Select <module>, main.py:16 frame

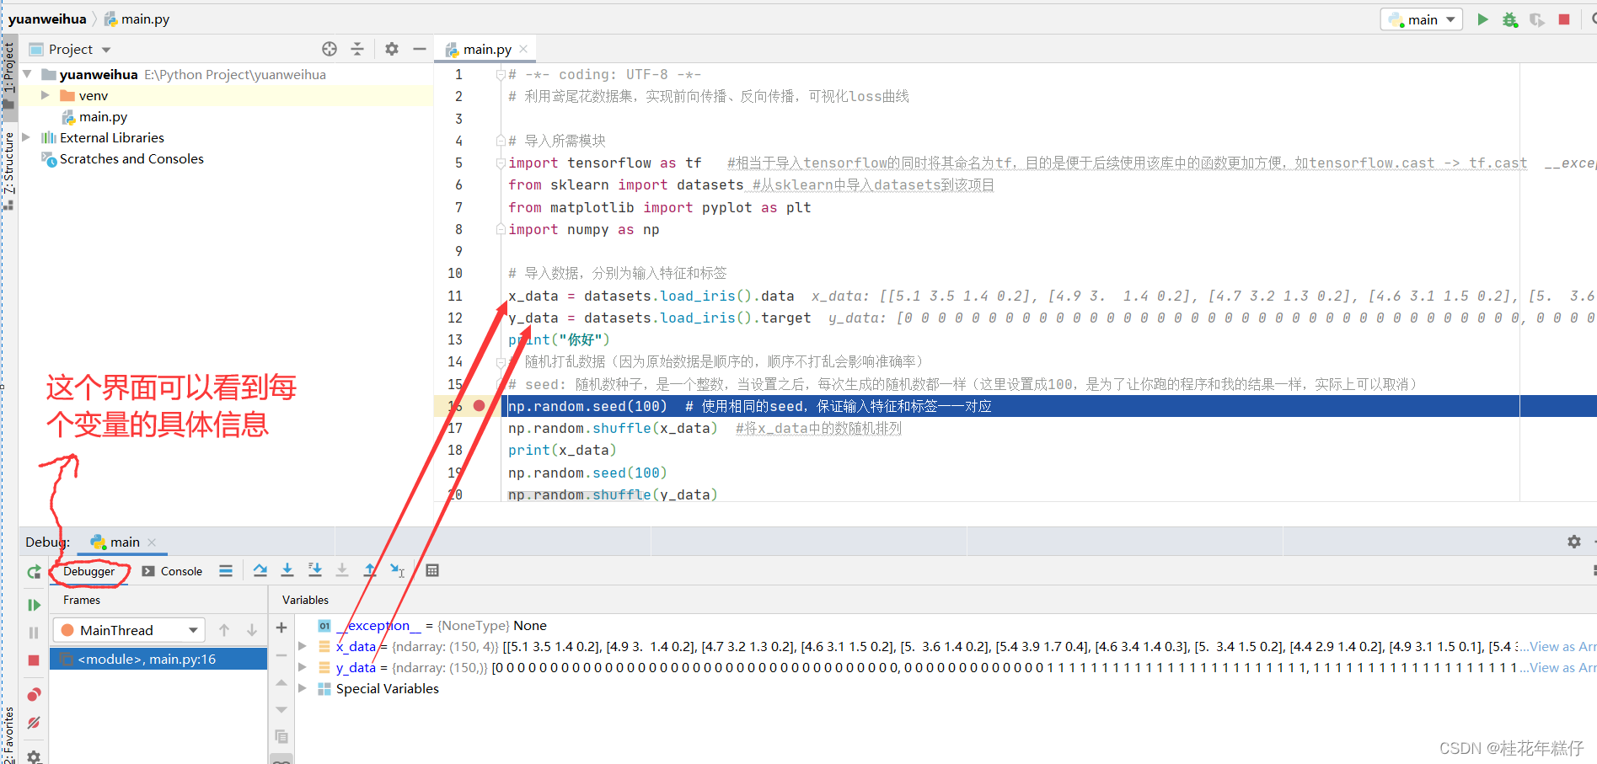(x=158, y=659)
